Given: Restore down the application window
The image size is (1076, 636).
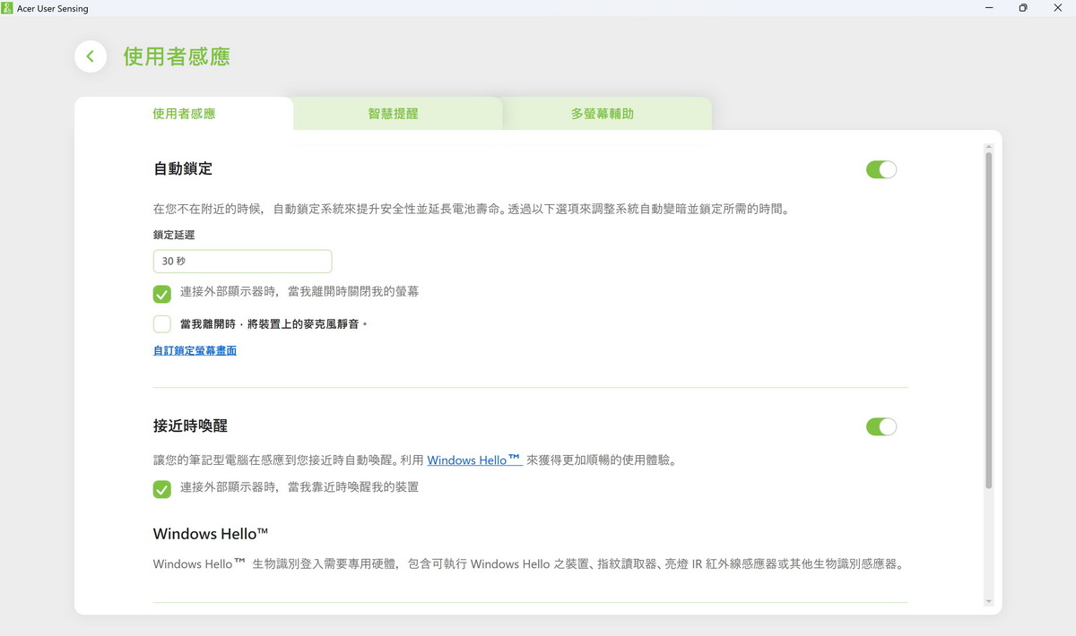Looking at the screenshot, I should 1023,8.
